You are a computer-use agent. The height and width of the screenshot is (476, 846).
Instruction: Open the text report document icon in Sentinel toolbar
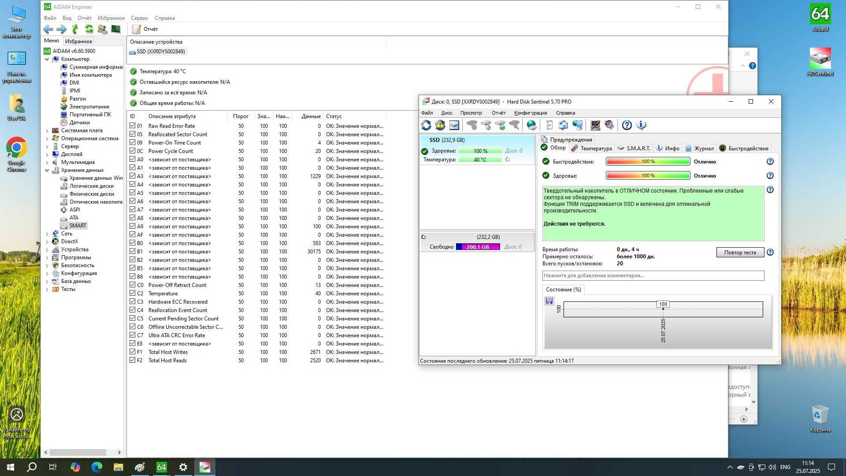(549, 125)
